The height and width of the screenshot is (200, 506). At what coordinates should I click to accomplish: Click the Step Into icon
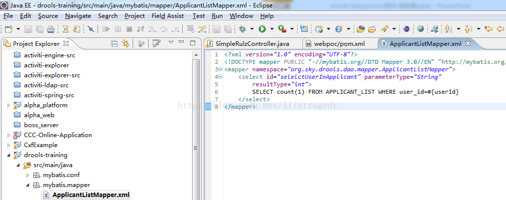152,29
